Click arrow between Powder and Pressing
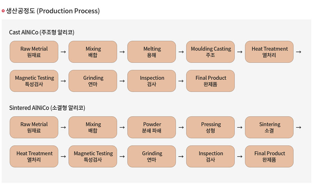This screenshot has width=312, height=190. click(x=181, y=127)
